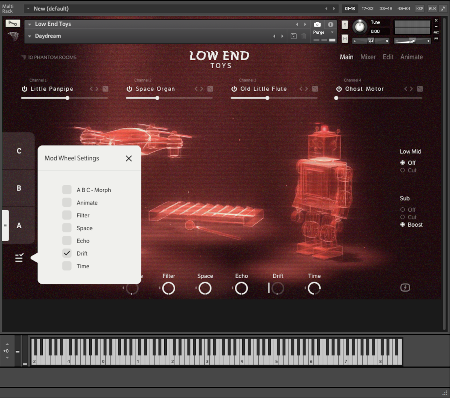This screenshot has height=398, width=450.
Task: Go to the next snapshot after Daydream
Action: 282,36
